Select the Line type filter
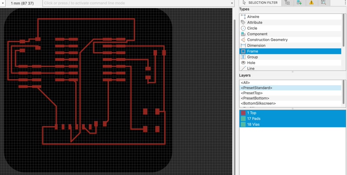Screen dimensions: 347x175 (x=290, y=68)
